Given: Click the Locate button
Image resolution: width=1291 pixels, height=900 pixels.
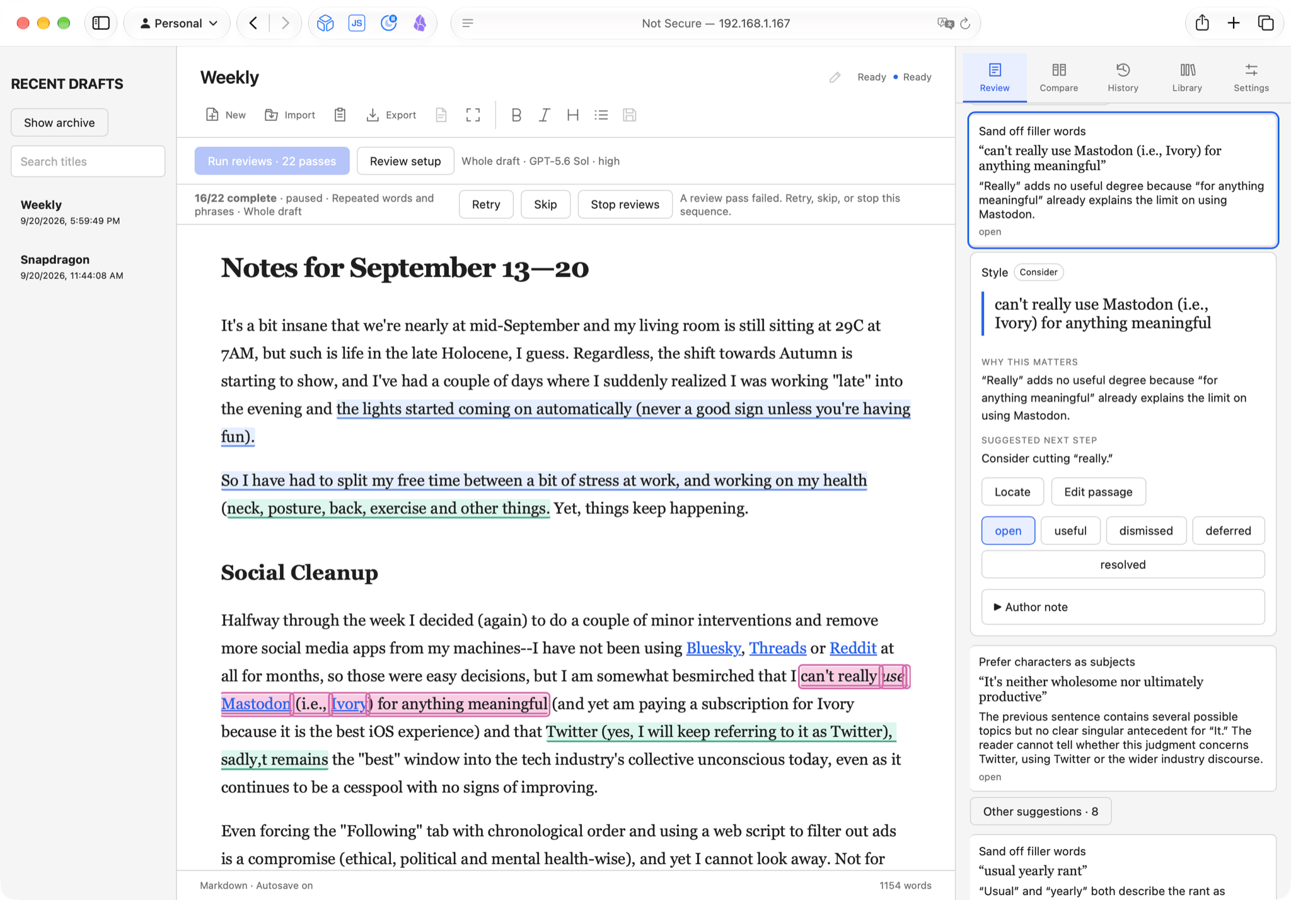Looking at the screenshot, I should [x=1012, y=491].
